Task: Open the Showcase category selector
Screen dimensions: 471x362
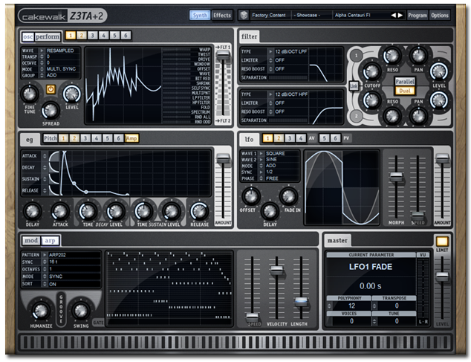Action: click(x=311, y=15)
